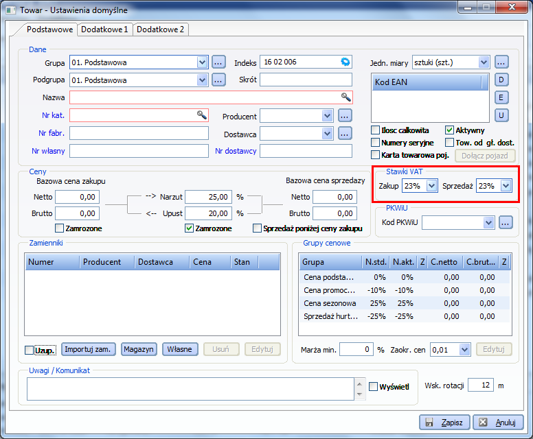This screenshot has height=439, width=533.
Task: Click the blue refresh icon in Indeks field
Action: point(345,62)
